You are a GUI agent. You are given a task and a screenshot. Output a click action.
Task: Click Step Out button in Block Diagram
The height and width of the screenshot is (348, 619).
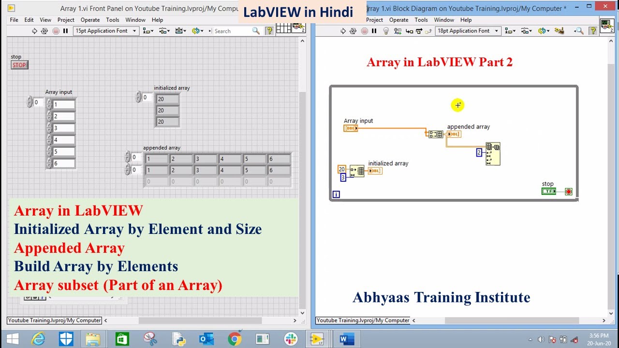point(427,31)
